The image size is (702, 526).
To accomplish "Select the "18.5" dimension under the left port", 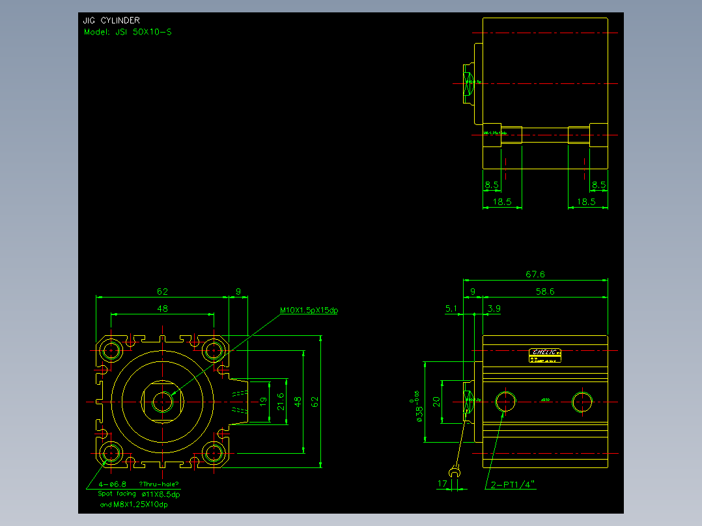I will point(502,202).
